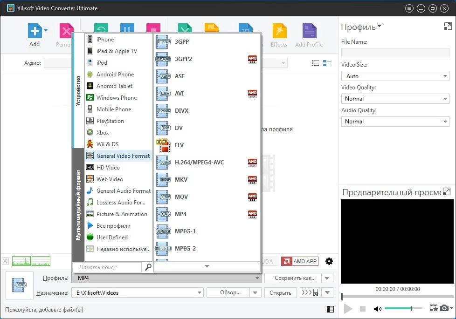Viewport: 456px width, 319px height.
Task: Choose HD Video category
Action: click(x=118, y=167)
